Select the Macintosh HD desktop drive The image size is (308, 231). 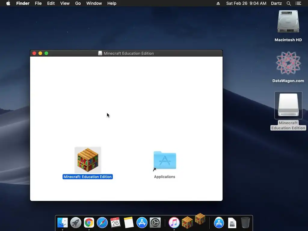288,22
